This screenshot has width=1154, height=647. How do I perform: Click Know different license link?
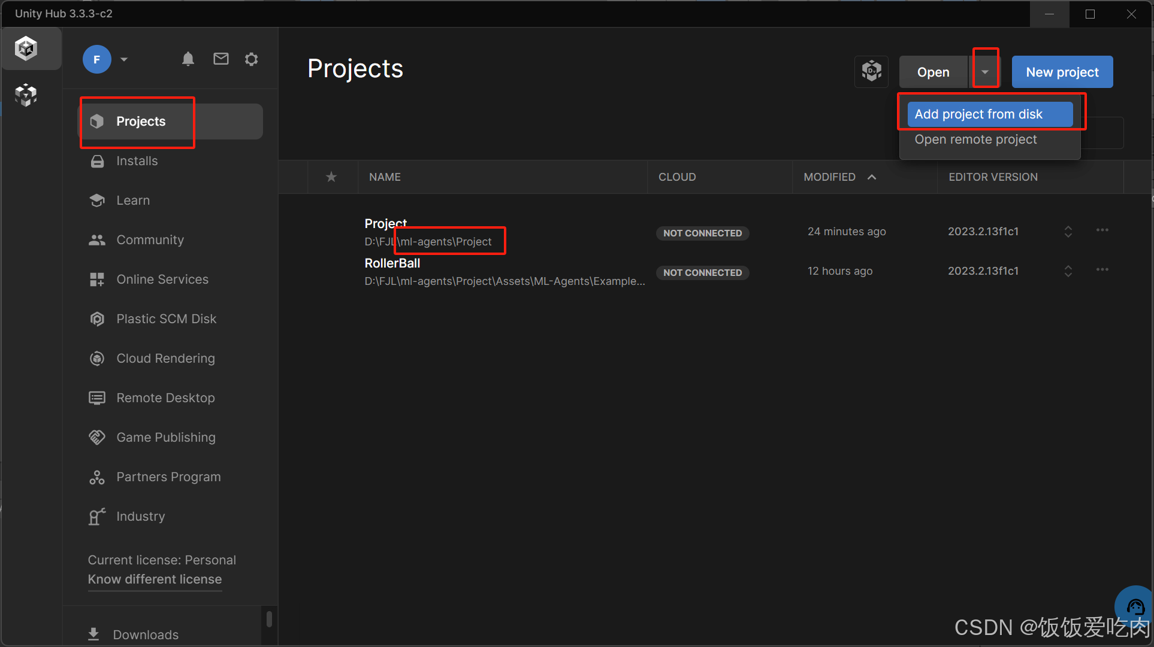point(155,579)
